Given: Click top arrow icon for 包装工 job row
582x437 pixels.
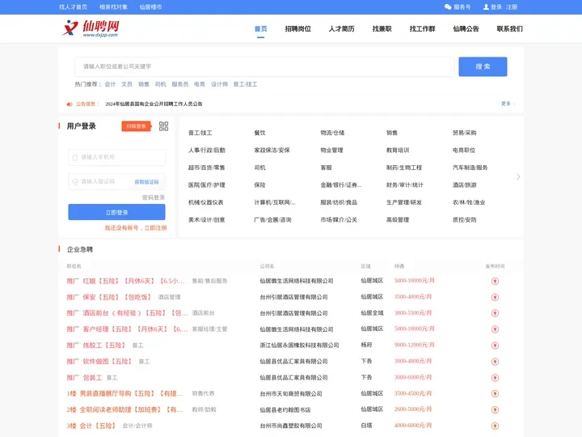Looking at the screenshot, I should click(495, 378).
